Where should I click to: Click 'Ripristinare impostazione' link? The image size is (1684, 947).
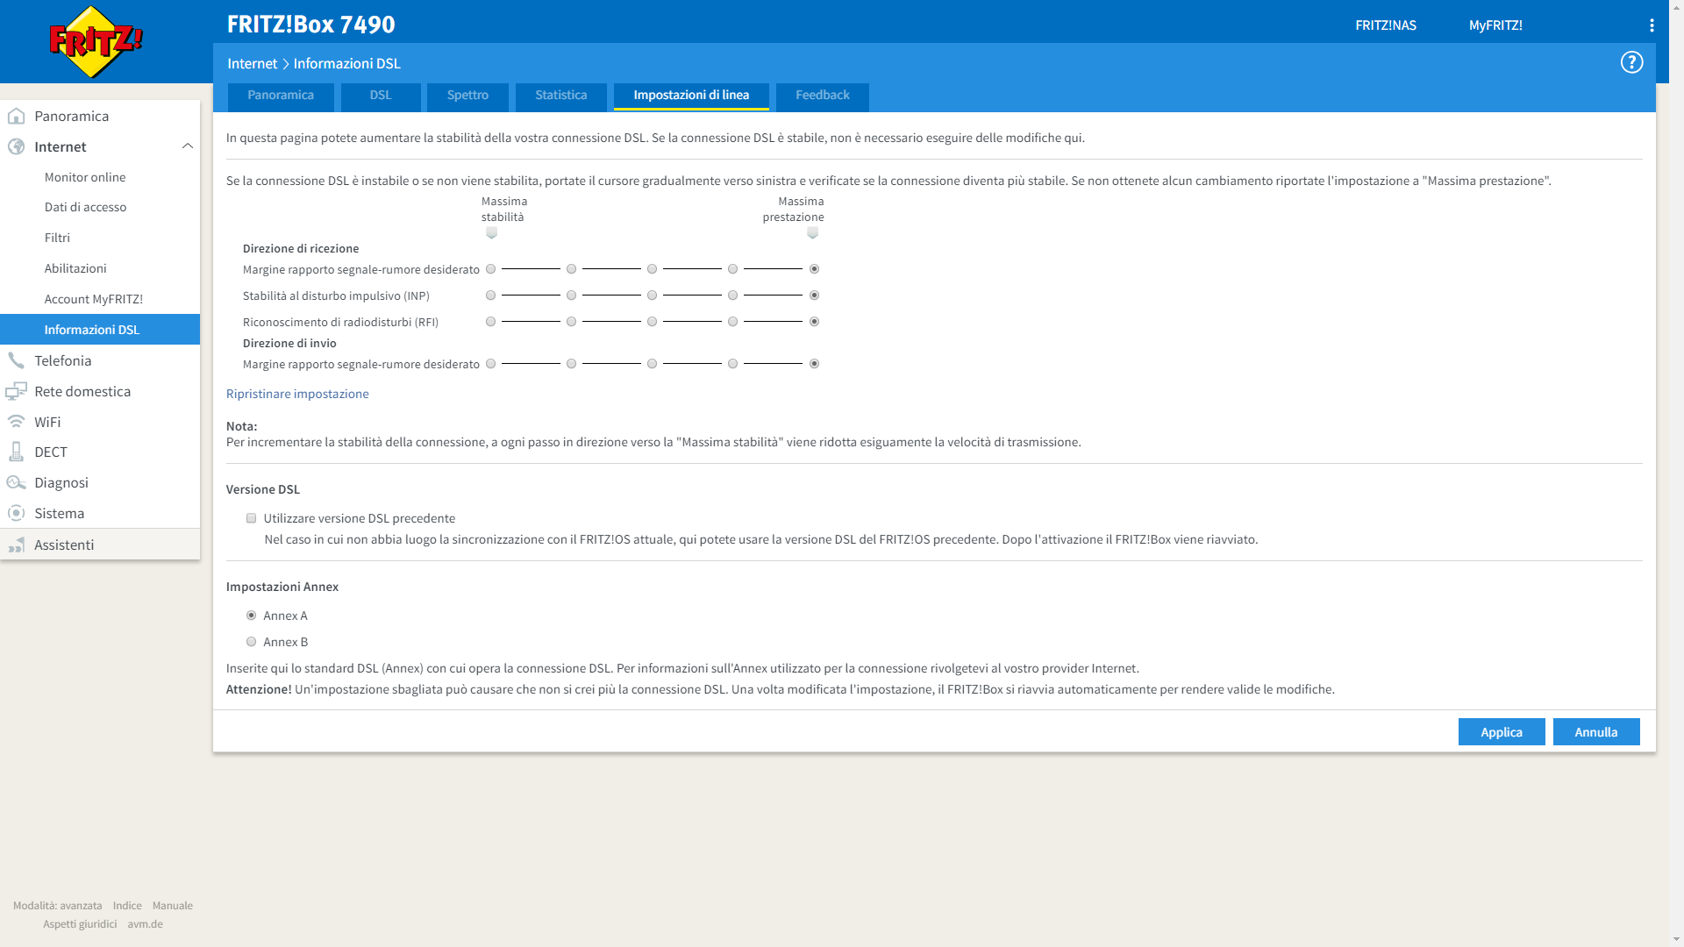pos(297,394)
